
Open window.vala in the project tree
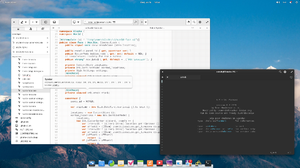[30, 87]
